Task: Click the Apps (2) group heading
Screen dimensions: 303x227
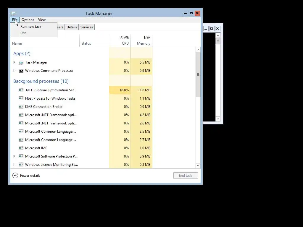Action: [22, 53]
